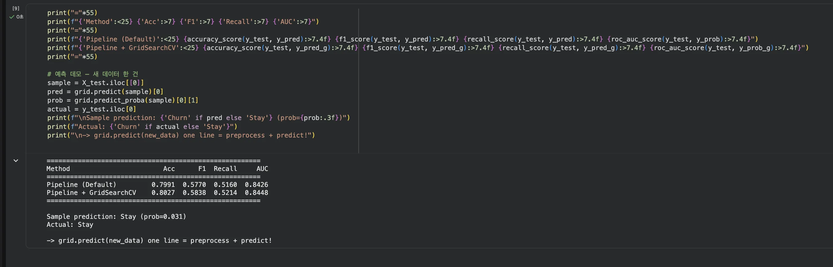Click the green execution success checkmark
The width and height of the screenshot is (833, 267).
[12, 17]
